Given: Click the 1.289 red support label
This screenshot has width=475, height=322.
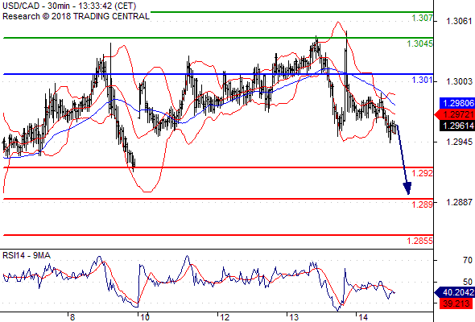Looking at the screenshot, I should (422, 204).
